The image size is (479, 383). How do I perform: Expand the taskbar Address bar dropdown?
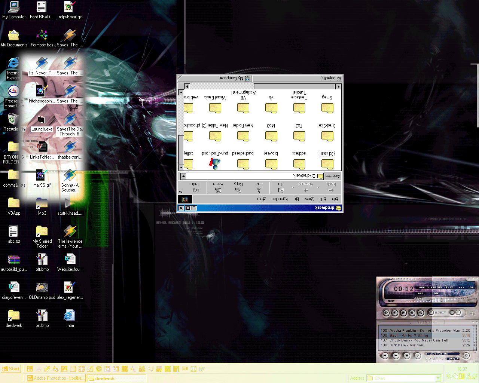tap(438, 379)
